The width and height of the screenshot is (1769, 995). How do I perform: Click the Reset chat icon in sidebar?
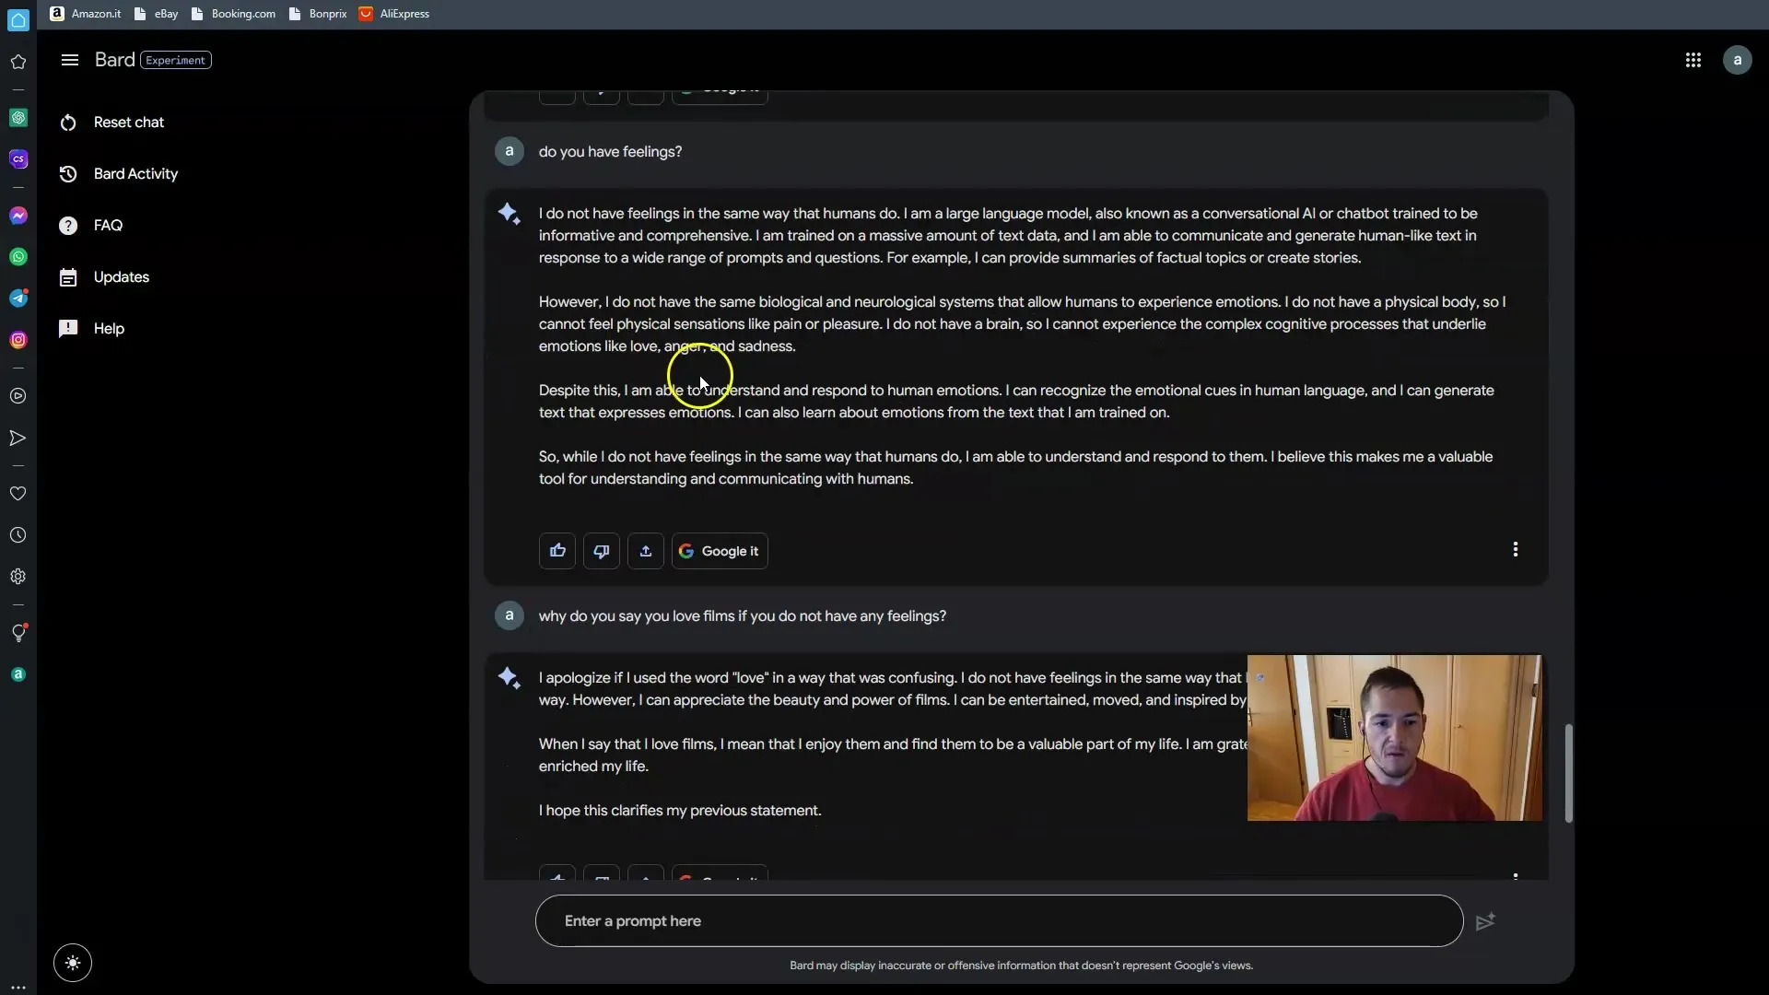[x=69, y=122]
